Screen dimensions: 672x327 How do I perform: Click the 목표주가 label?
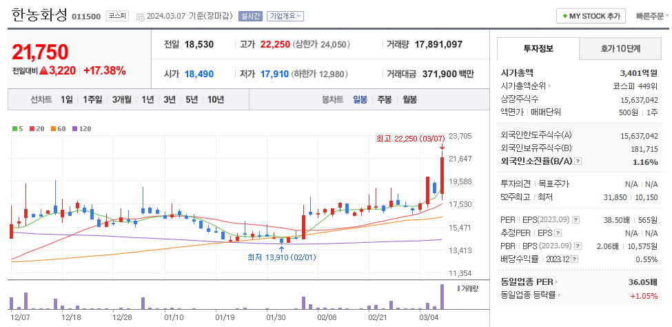point(553,184)
